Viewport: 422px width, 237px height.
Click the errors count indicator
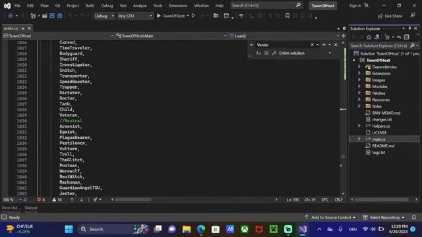pyautogui.click(x=41, y=199)
